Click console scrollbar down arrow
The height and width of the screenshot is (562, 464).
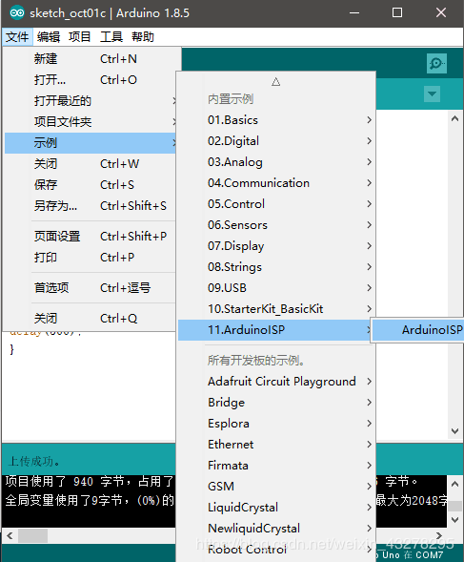pyautogui.click(x=454, y=519)
